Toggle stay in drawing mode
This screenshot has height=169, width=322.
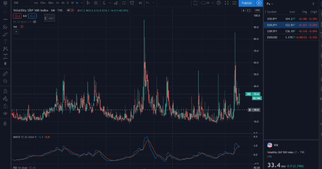pyautogui.click(x=5, y=98)
